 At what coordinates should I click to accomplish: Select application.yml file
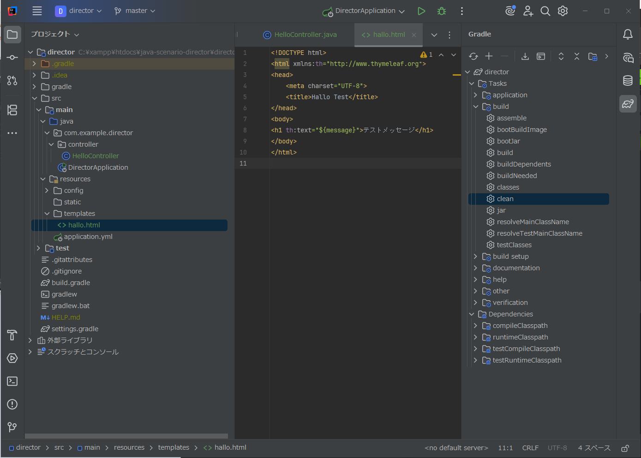(88, 237)
